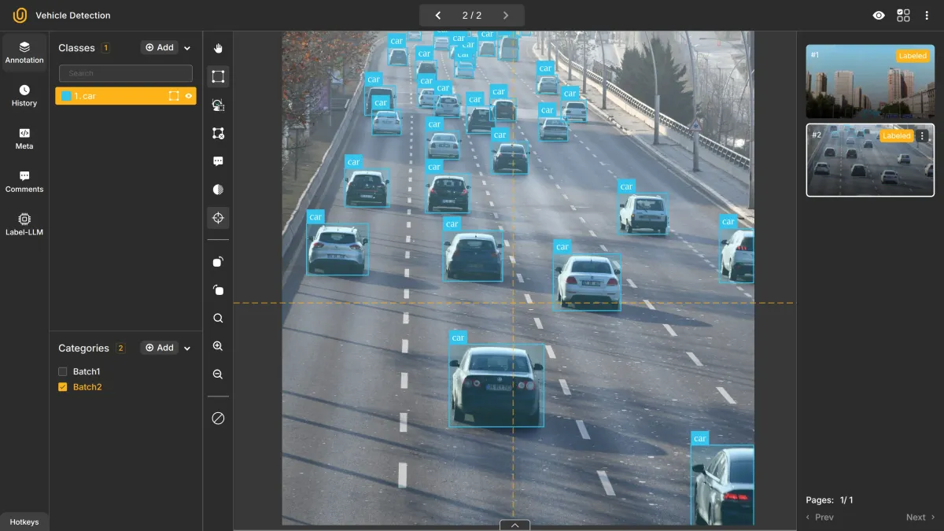Viewport: 944px width, 531px height.
Task: Click the blue color swatch of car class
Action: tap(66, 96)
